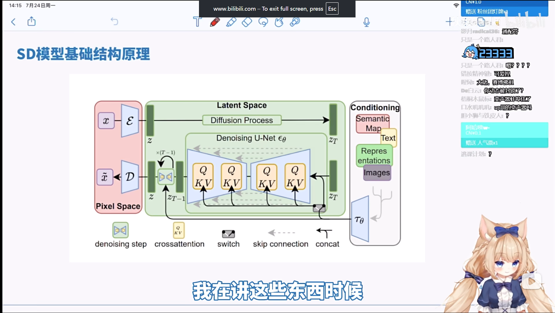
Task: Tap the share/export icon
Action: pyautogui.click(x=31, y=21)
